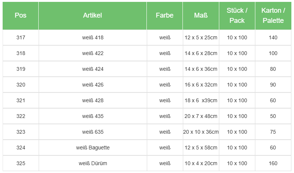The image size is (294, 173).
Task: Select the weiß Dürüm article cell
Action: click(x=93, y=163)
